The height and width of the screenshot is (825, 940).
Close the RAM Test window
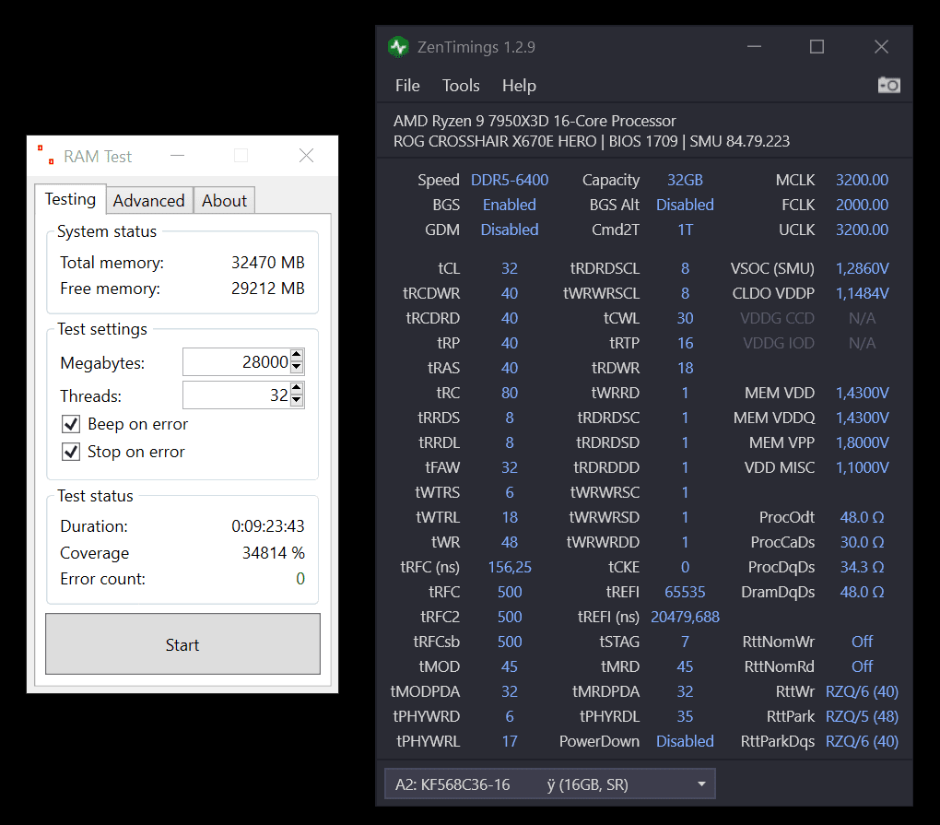pos(306,156)
